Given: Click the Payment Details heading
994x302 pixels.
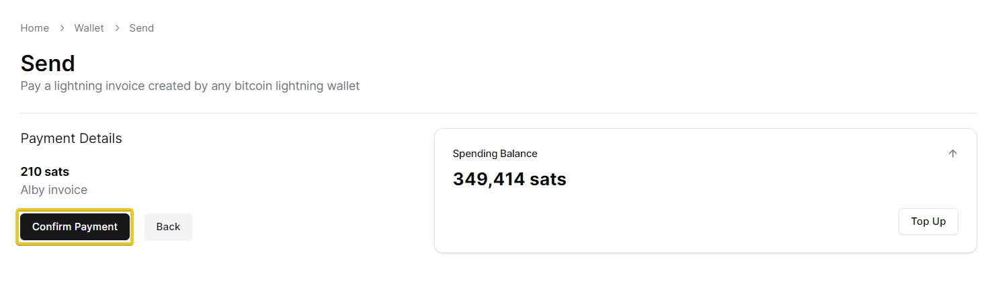Looking at the screenshot, I should [x=71, y=138].
